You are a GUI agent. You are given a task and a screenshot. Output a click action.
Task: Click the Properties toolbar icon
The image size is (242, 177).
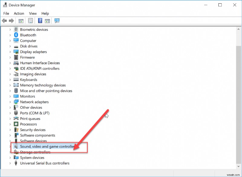click(x=30, y=21)
